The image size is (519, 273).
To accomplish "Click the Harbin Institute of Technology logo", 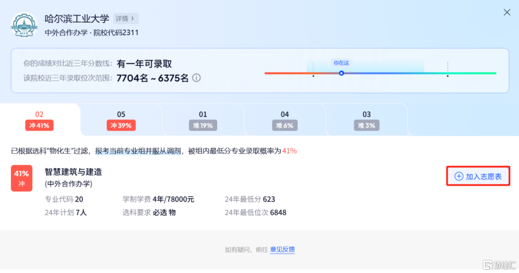I will [24, 25].
